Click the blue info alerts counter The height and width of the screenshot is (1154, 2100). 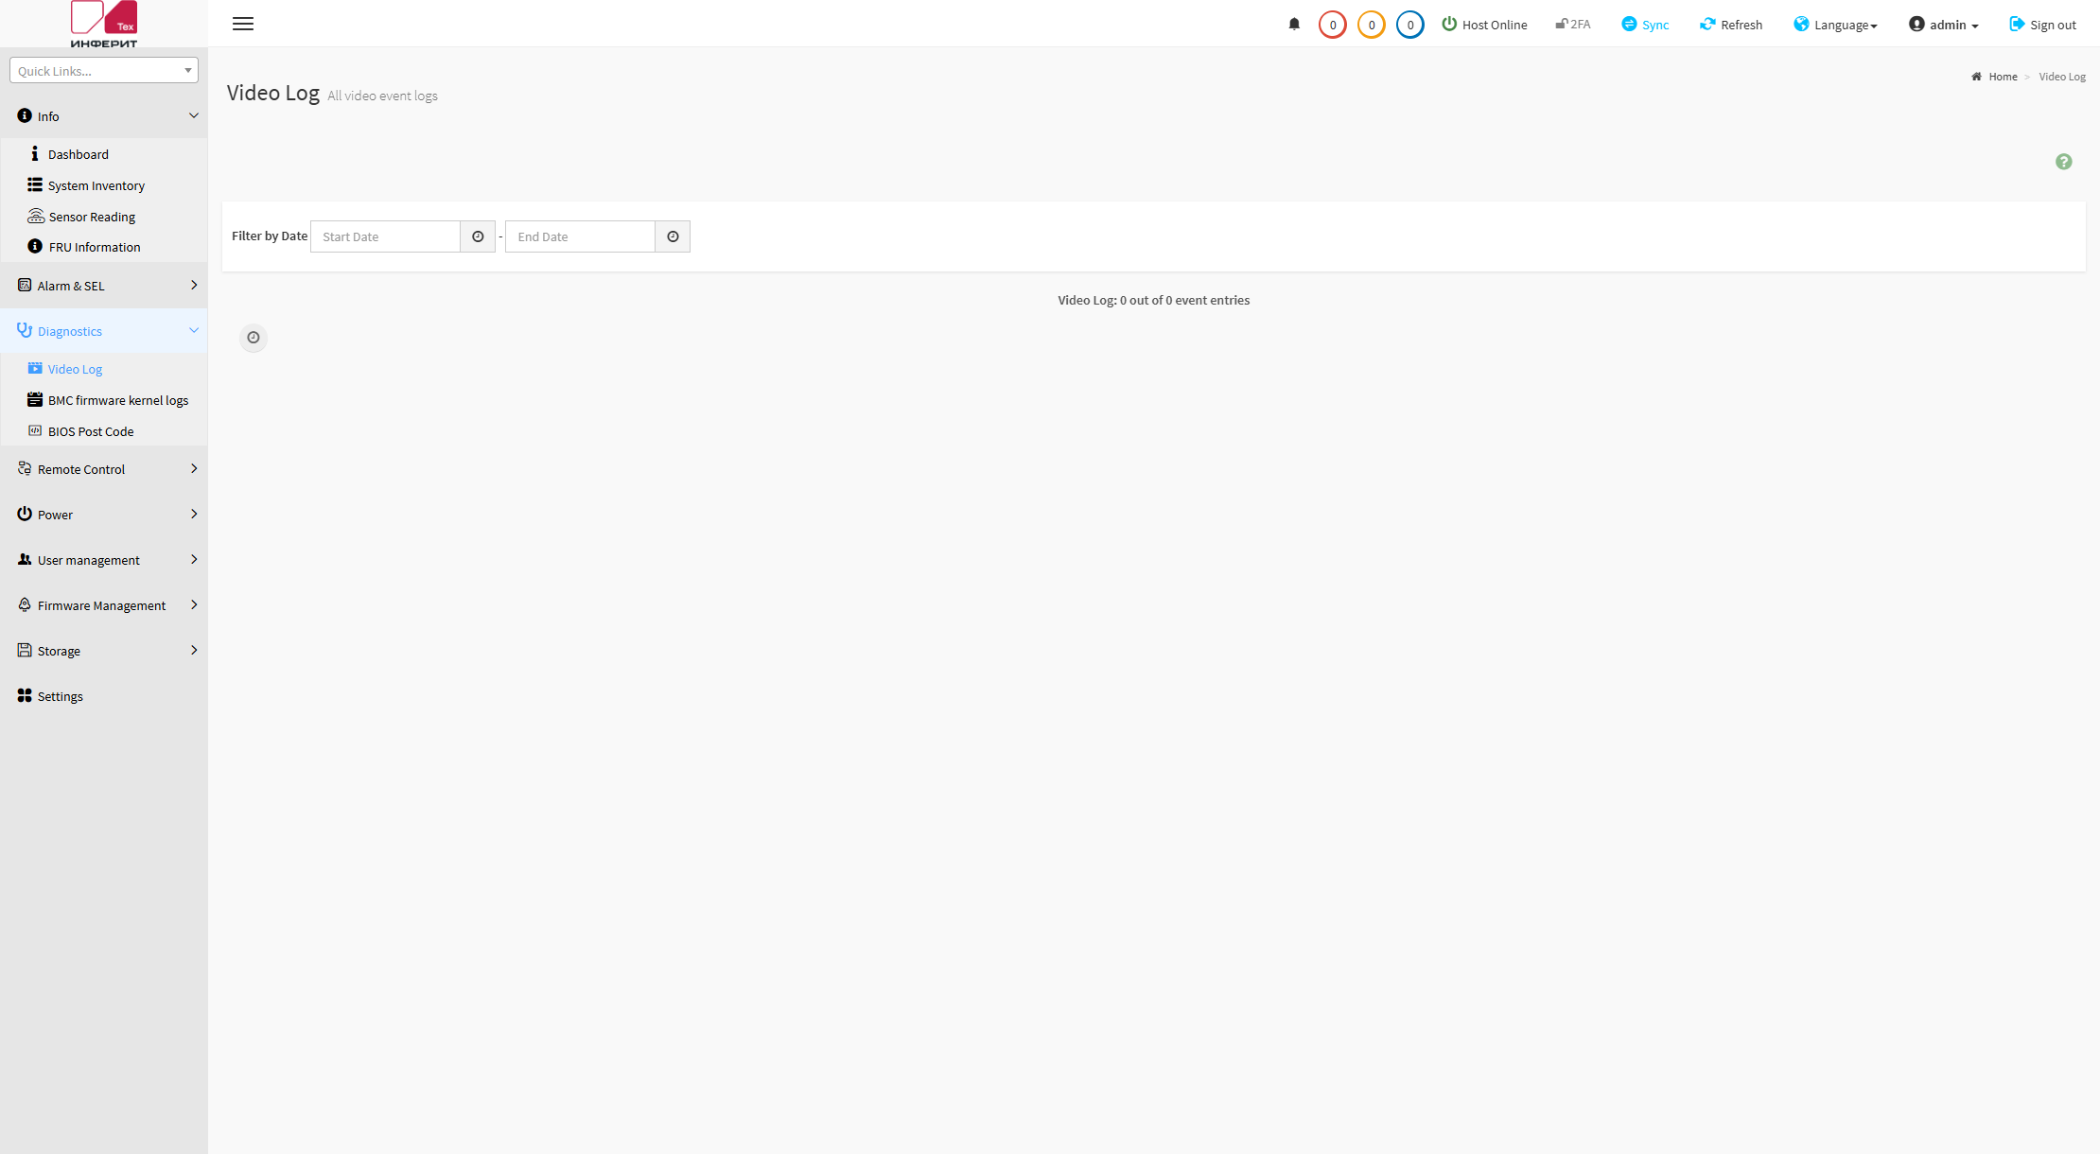pos(1409,25)
